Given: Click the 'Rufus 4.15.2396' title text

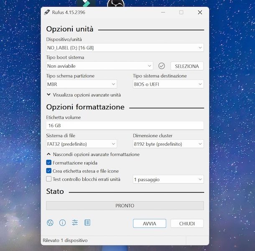Looking at the screenshot, I should 69,13.
